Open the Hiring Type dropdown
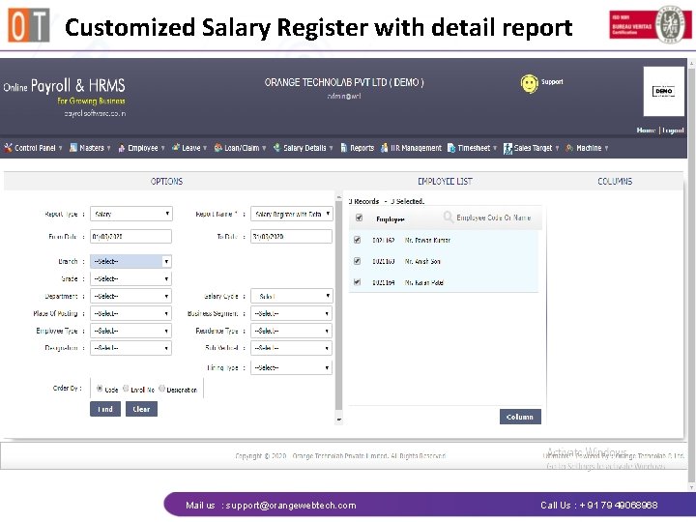 [x=291, y=367]
